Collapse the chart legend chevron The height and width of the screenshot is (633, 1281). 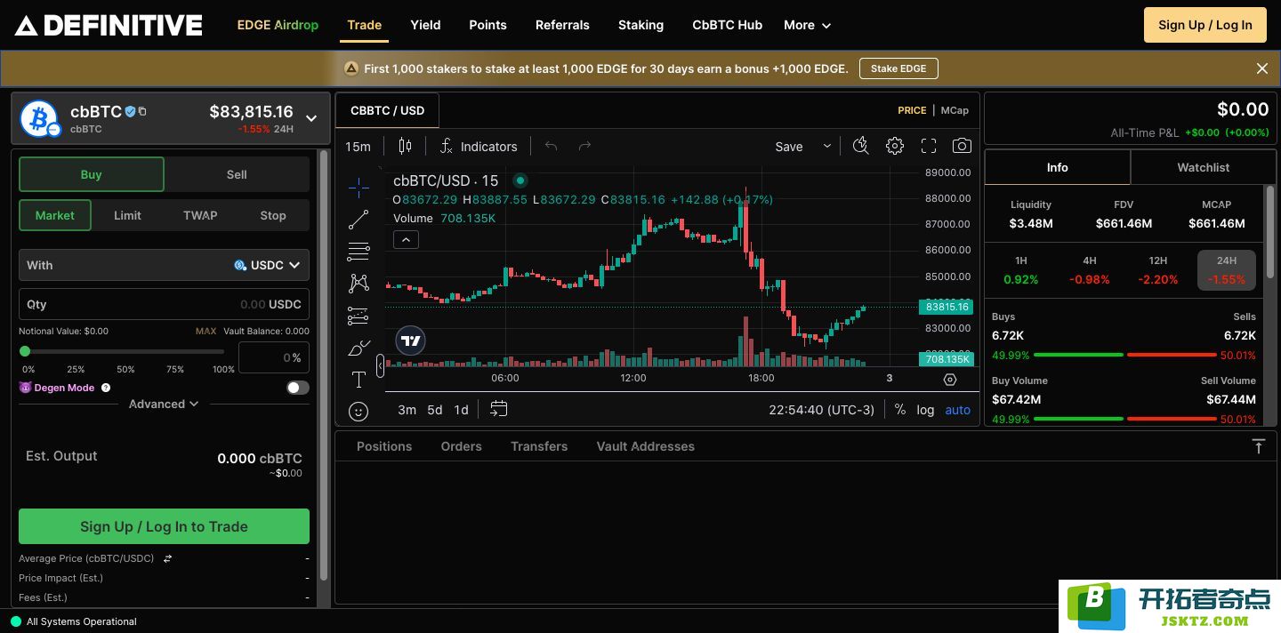pyautogui.click(x=406, y=239)
